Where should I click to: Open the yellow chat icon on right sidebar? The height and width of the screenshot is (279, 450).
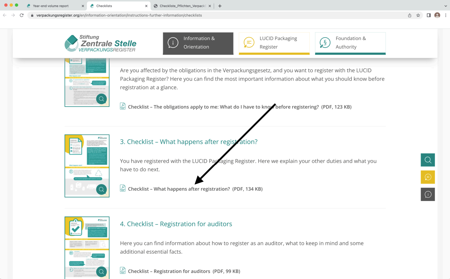[427, 177]
